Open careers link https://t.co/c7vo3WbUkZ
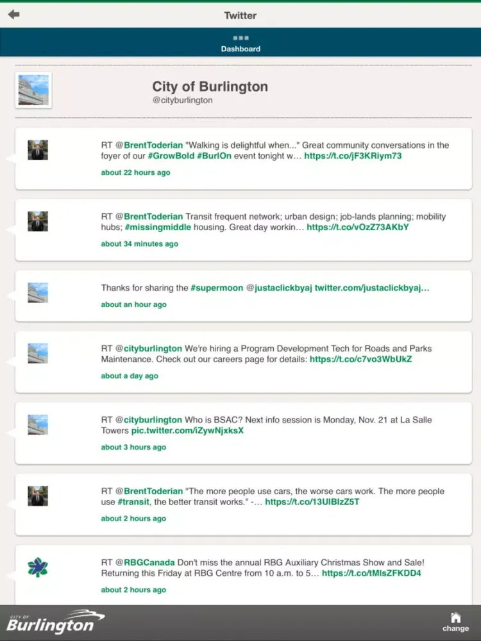Image resolution: width=481 pixels, height=641 pixels. tap(360, 359)
